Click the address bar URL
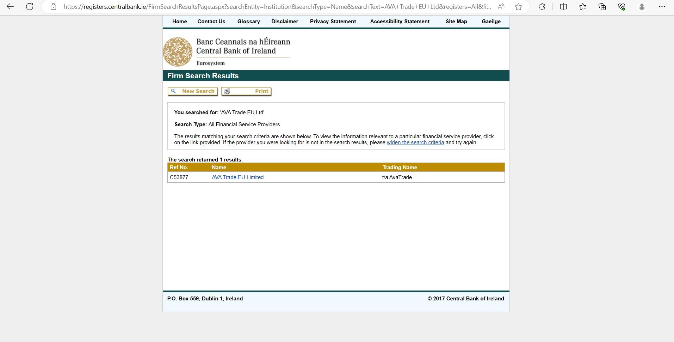 pyautogui.click(x=277, y=7)
